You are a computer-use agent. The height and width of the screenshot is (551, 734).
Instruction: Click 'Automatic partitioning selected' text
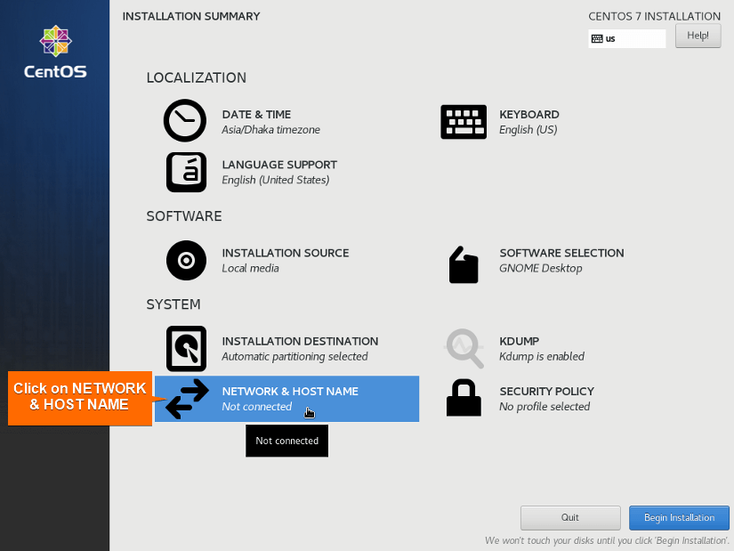pyautogui.click(x=294, y=357)
